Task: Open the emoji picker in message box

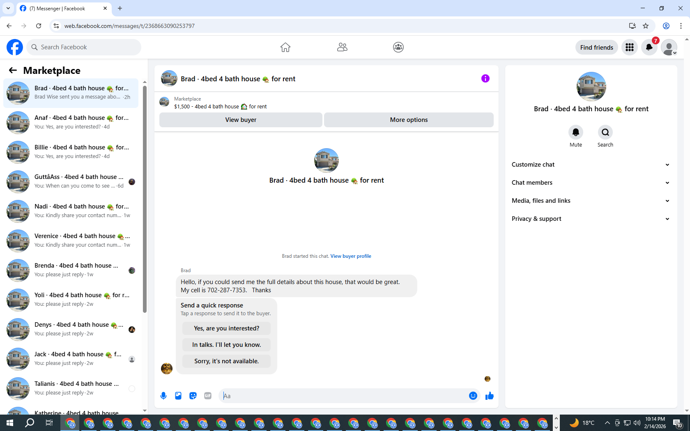Action: (473, 396)
